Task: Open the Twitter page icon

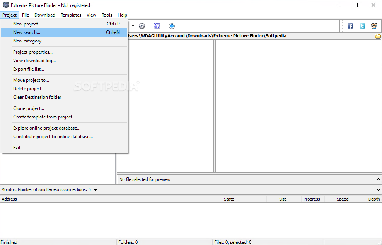Action: 362,26
